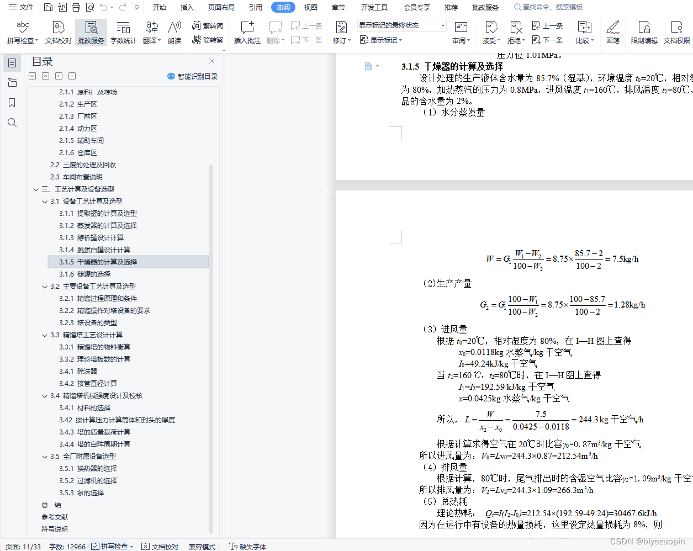
Task: Click the 查找命令、搜索模板 search box
Action: (549, 7)
